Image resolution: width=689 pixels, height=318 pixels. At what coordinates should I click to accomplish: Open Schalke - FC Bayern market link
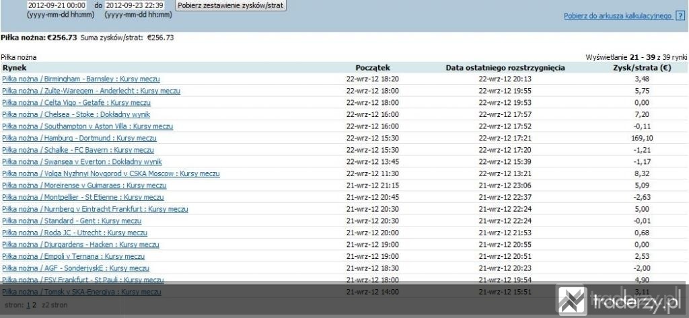(78, 150)
